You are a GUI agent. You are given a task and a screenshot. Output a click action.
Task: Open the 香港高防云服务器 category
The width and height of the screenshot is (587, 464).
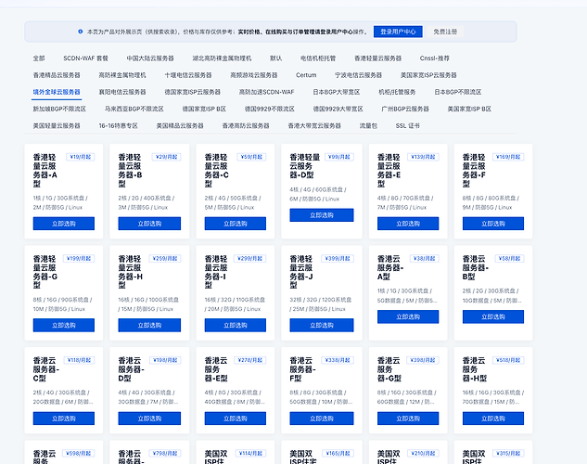click(246, 126)
